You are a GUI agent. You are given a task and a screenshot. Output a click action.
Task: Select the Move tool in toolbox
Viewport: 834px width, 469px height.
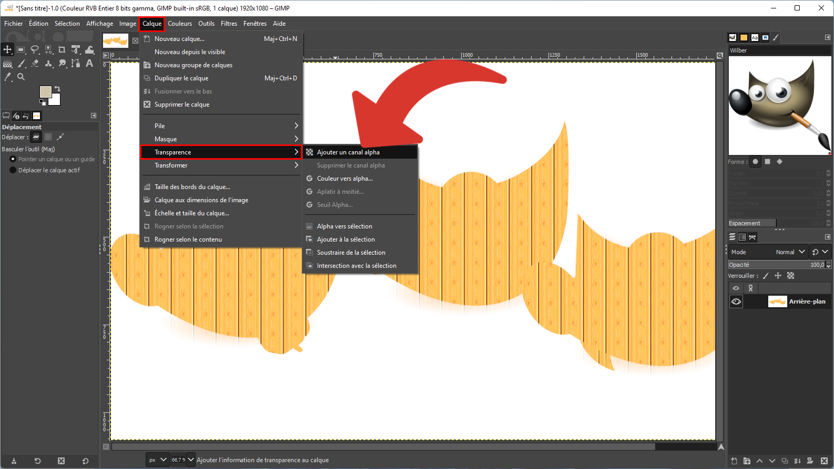coord(7,49)
